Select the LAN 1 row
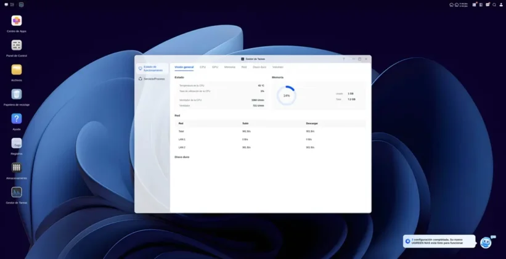Viewport: 506px width, 259px height. [x=270, y=139]
